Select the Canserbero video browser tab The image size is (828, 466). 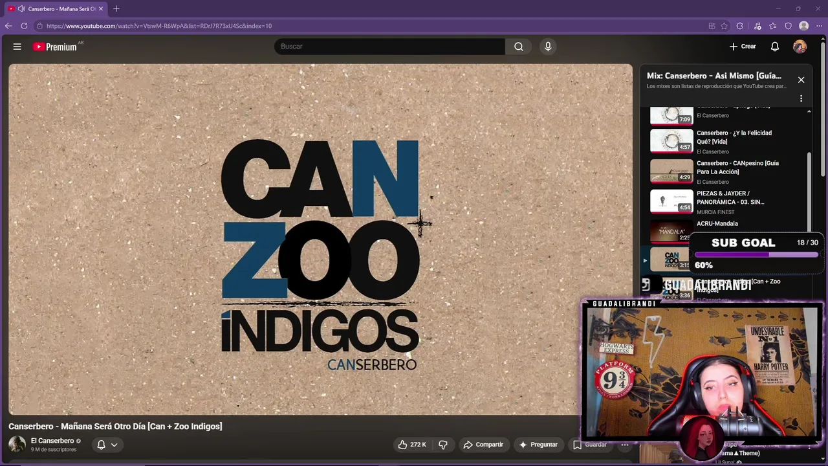coord(56,8)
